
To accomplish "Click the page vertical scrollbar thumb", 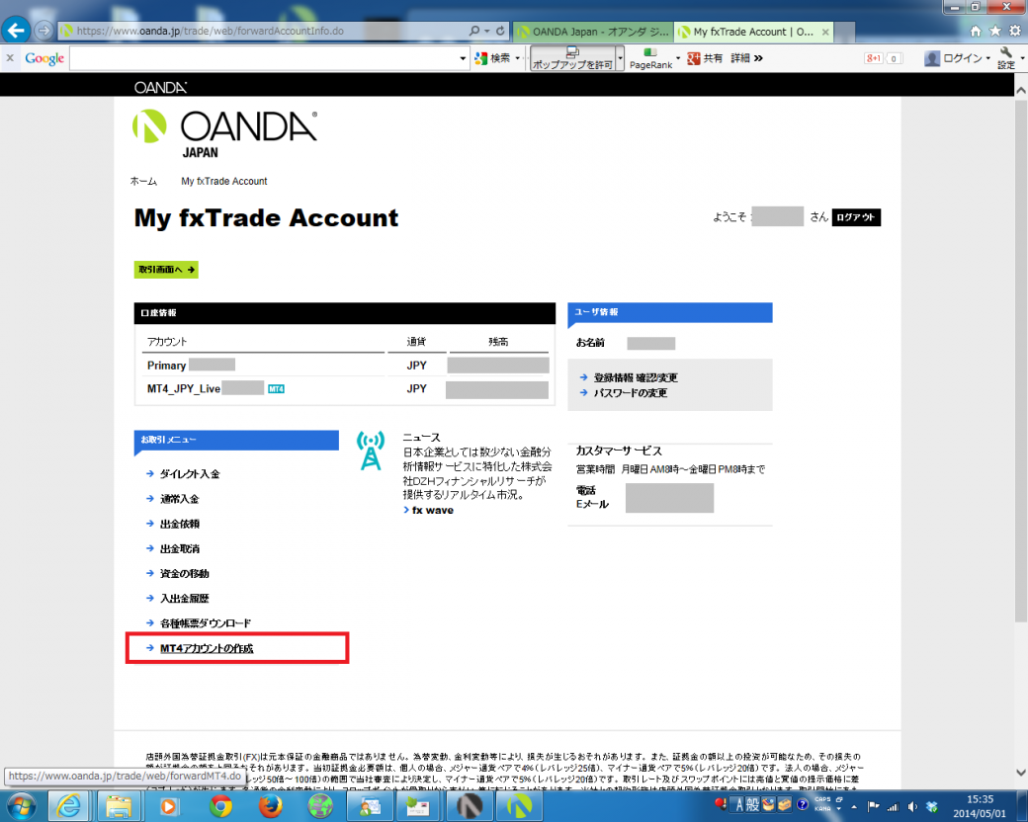I will [x=1021, y=360].
